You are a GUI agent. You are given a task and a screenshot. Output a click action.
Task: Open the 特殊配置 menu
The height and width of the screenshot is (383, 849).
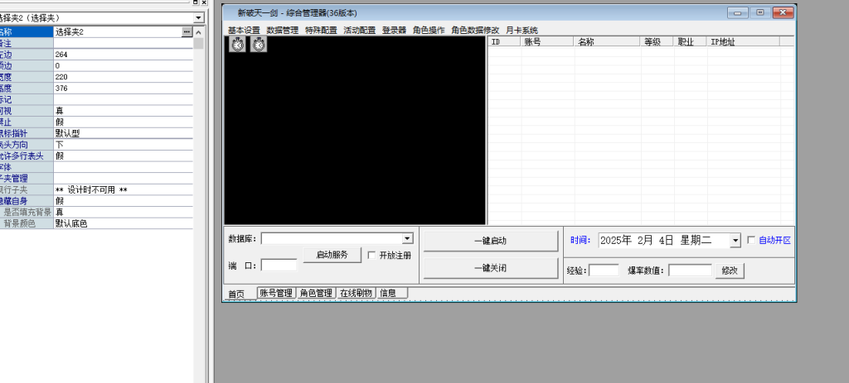pos(321,31)
